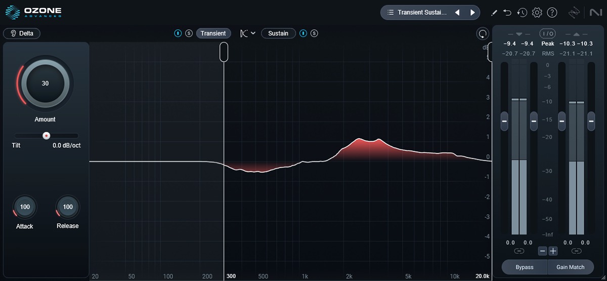Click the Bypass button

[525, 267]
